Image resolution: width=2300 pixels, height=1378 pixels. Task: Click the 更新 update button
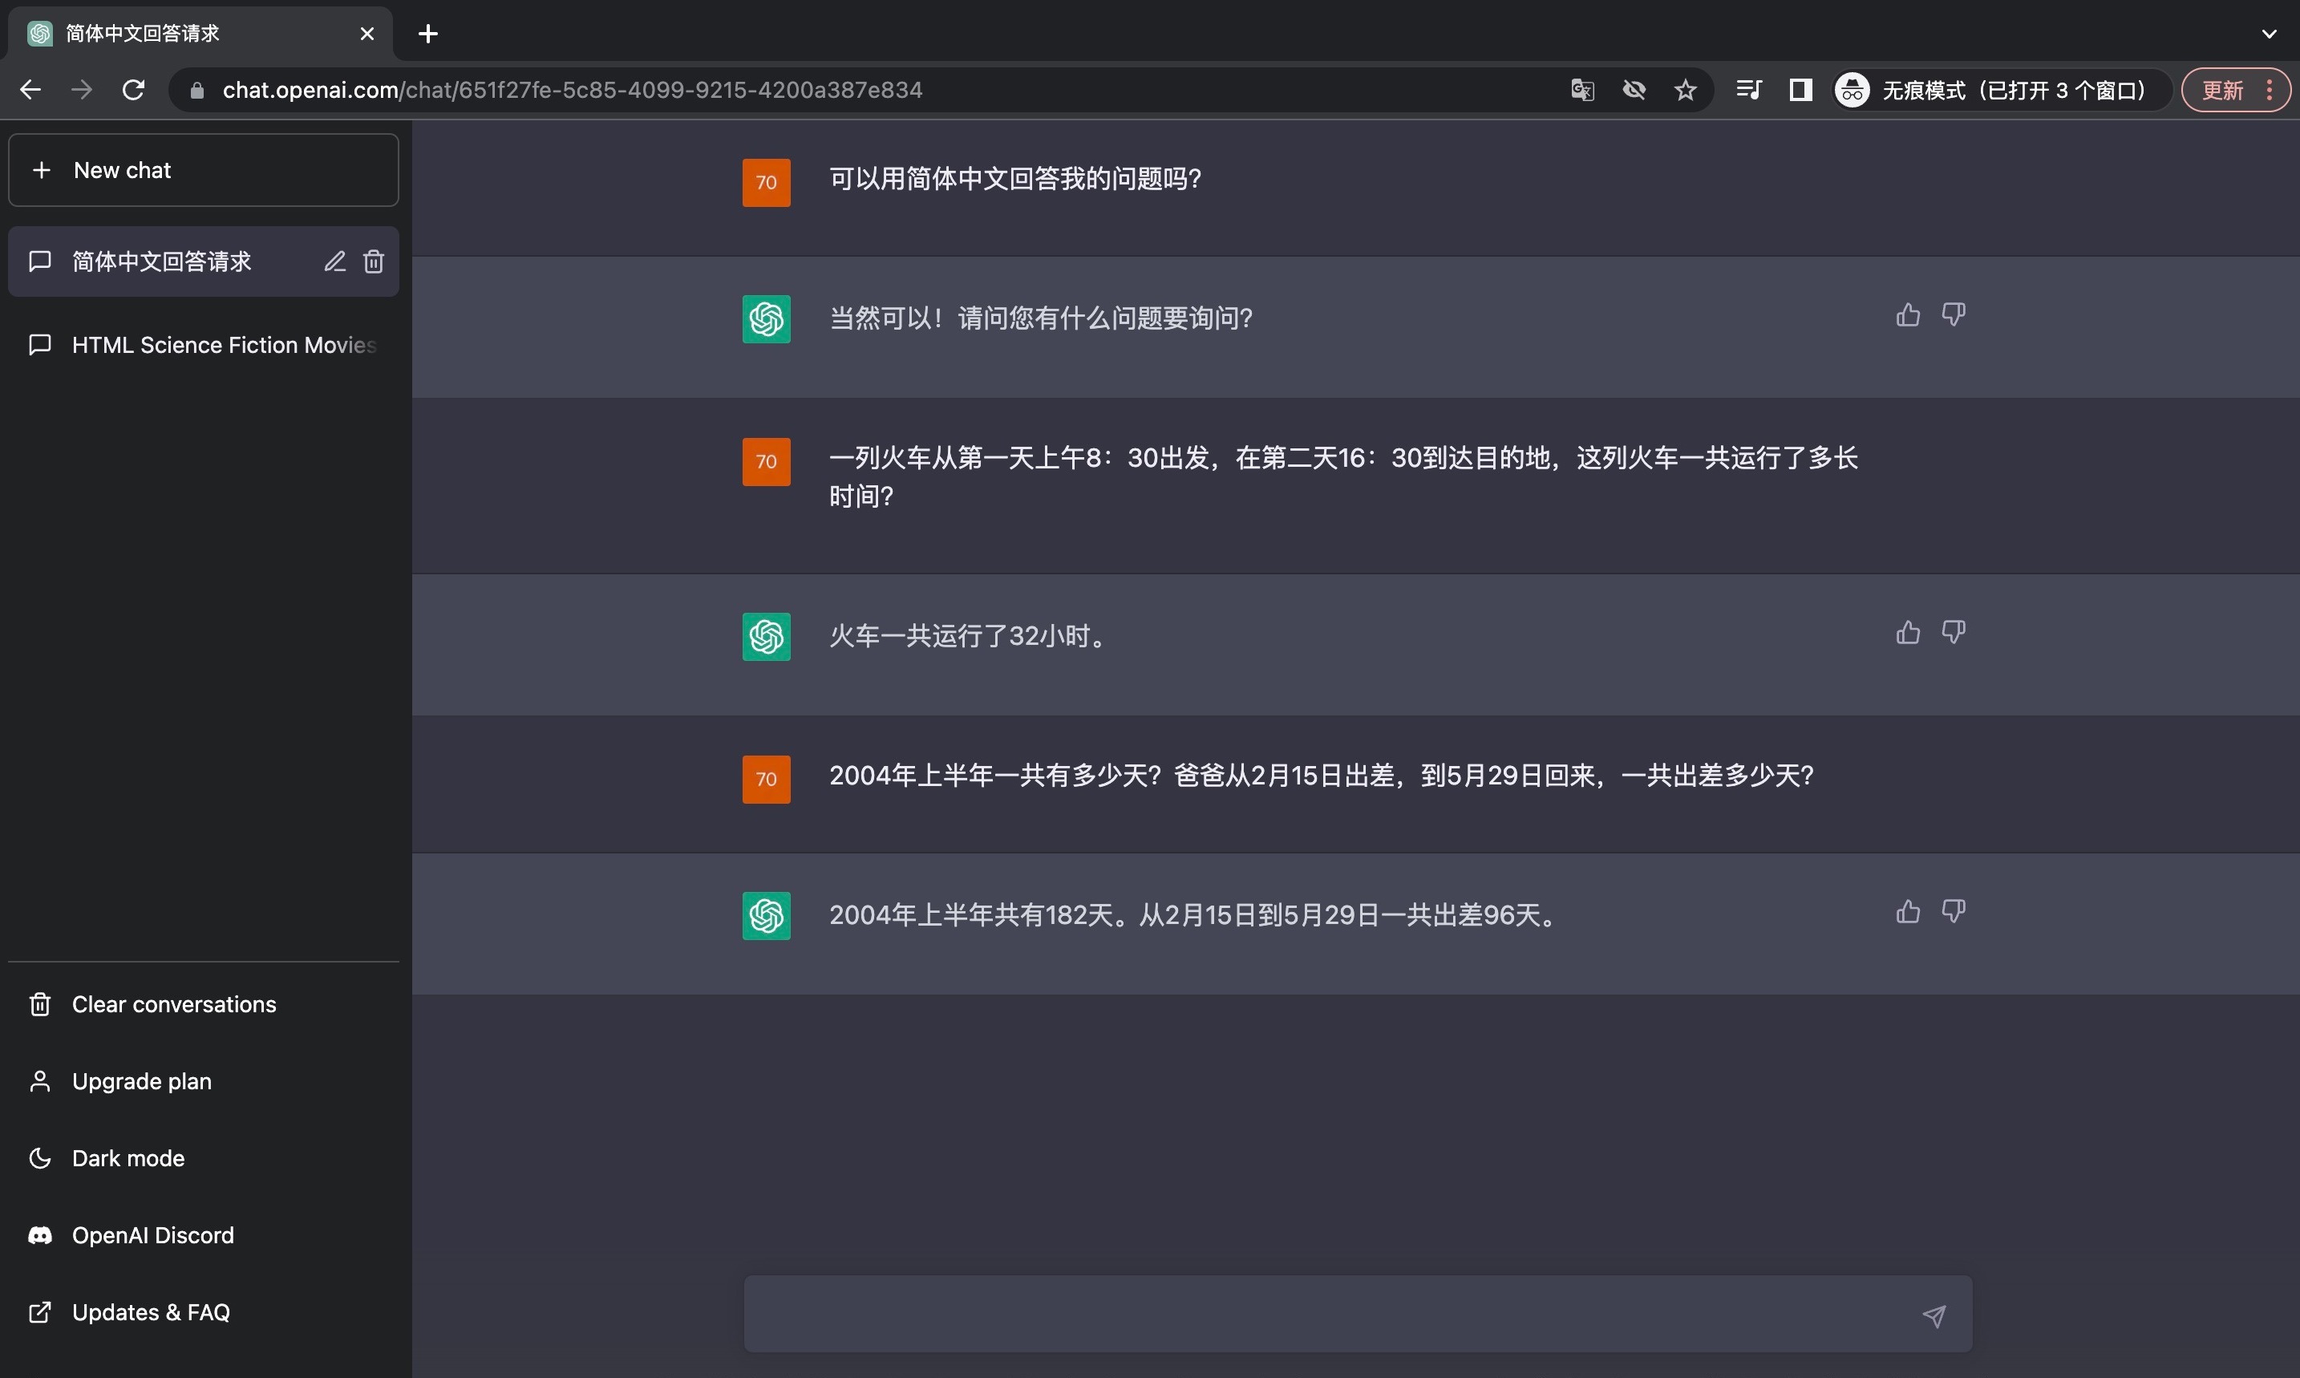point(2225,90)
